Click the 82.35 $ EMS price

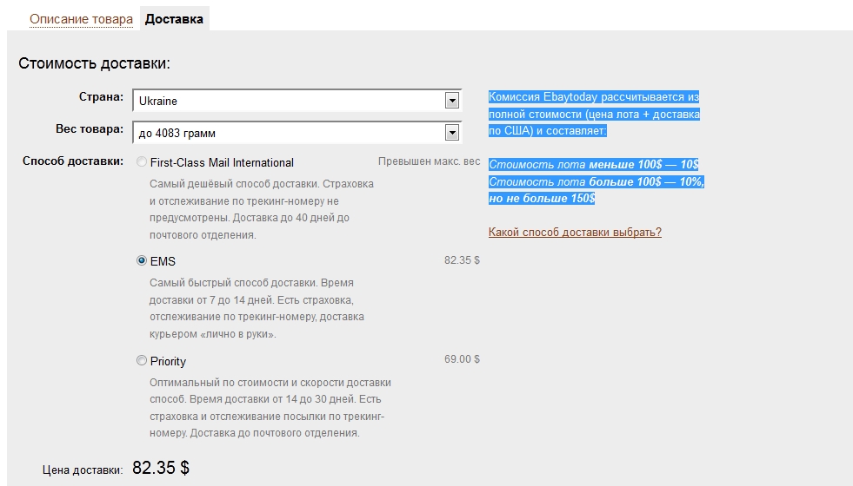(462, 260)
